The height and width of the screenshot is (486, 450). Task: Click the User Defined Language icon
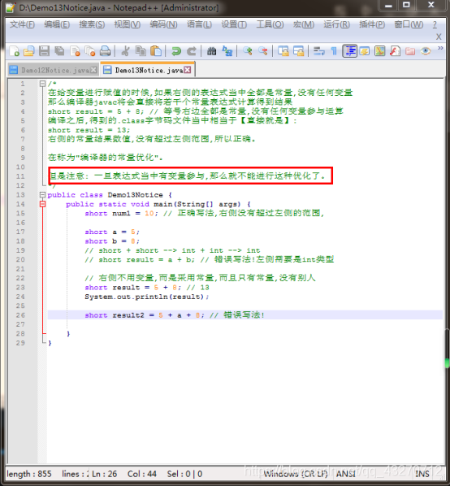pos(365,51)
